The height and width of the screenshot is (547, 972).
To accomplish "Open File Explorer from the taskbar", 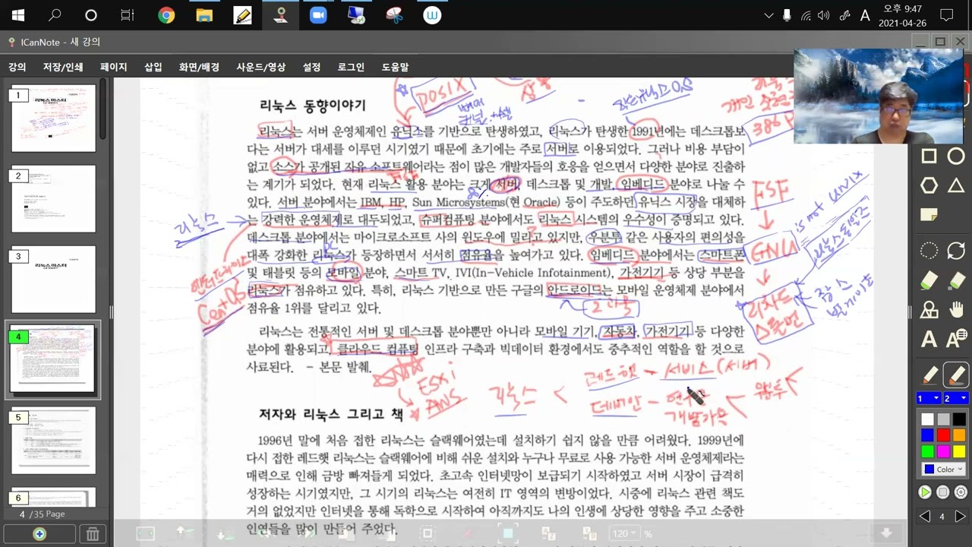I will pos(204,15).
